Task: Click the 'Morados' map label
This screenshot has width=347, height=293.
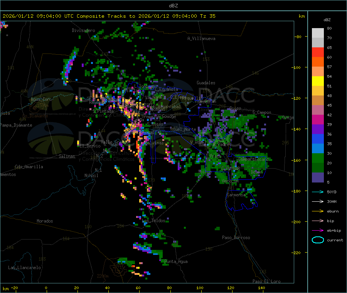Action: point(45,221)
